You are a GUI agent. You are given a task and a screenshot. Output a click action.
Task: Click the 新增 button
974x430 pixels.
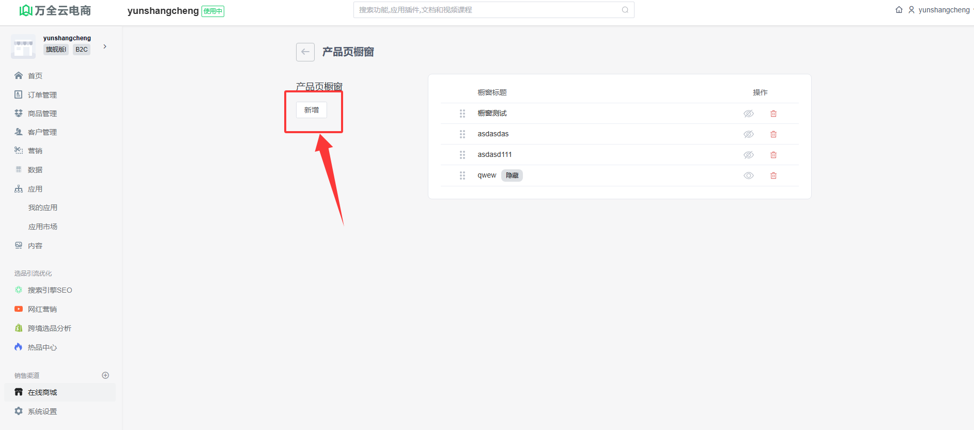click(x=311, y=110)
